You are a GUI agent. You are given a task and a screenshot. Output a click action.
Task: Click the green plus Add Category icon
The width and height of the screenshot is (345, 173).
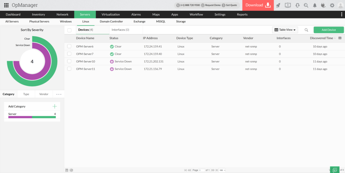55,106
